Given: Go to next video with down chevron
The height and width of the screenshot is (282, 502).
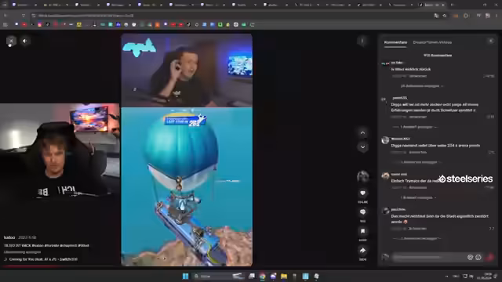Looking at the screenshot, I should point(362,147).
